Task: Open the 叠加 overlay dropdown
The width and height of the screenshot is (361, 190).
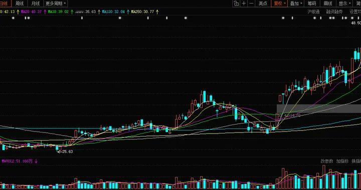Action: 296,3
